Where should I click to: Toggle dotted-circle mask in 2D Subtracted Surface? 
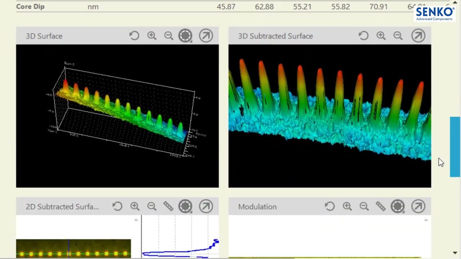coord(185,206)
